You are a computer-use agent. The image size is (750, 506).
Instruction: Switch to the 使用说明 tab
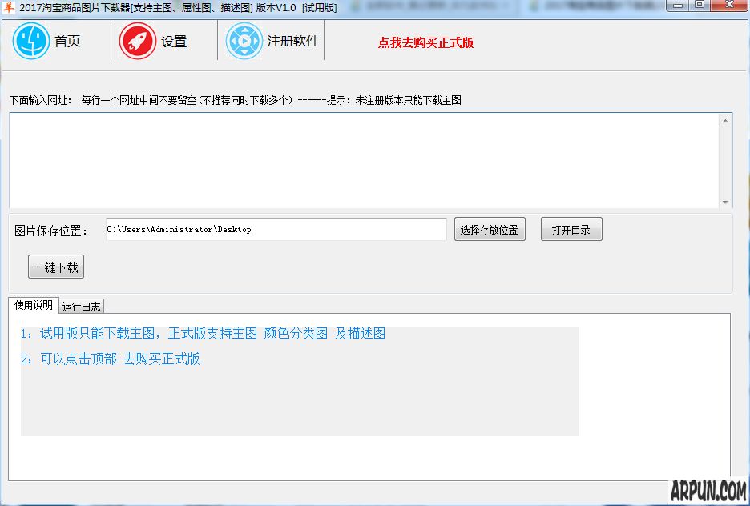tap(34, 305)
